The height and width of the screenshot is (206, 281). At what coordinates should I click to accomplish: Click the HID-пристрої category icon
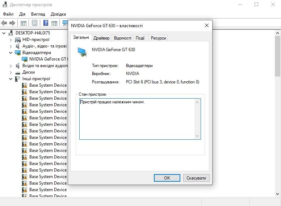(x=18, y=40)
